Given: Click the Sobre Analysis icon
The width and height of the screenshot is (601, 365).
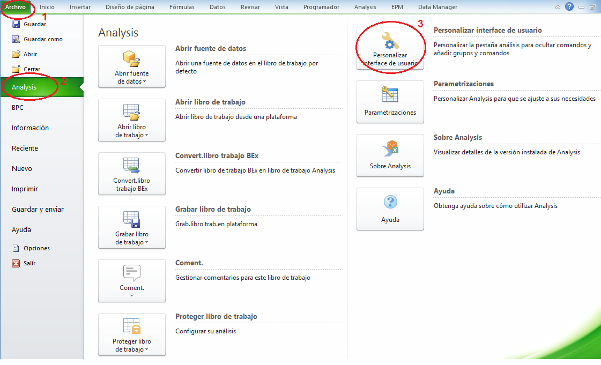Looking at the screenshot, I should (390, 148).
